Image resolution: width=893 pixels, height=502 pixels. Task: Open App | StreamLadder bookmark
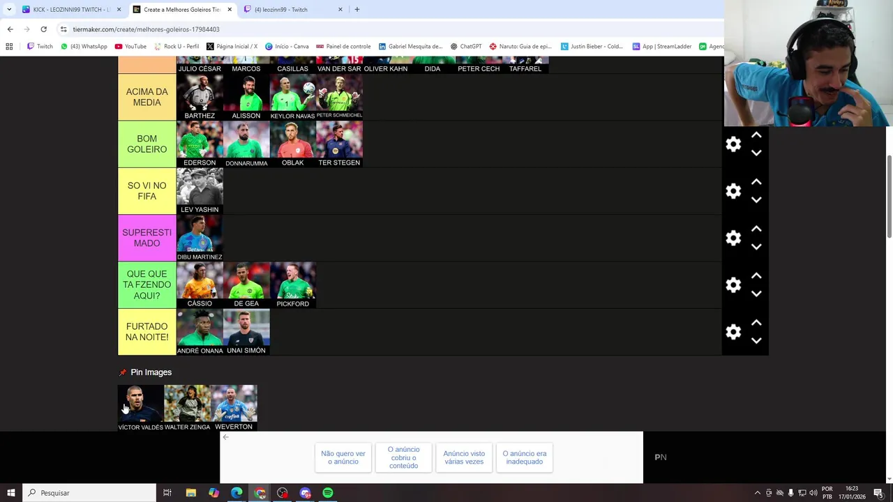(661, 47)
